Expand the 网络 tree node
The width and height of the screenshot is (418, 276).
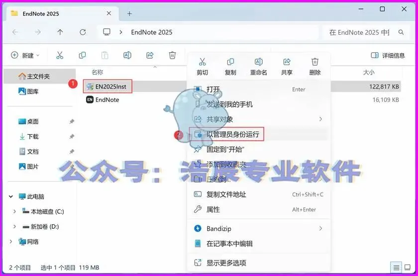click(x=11, y=242)
